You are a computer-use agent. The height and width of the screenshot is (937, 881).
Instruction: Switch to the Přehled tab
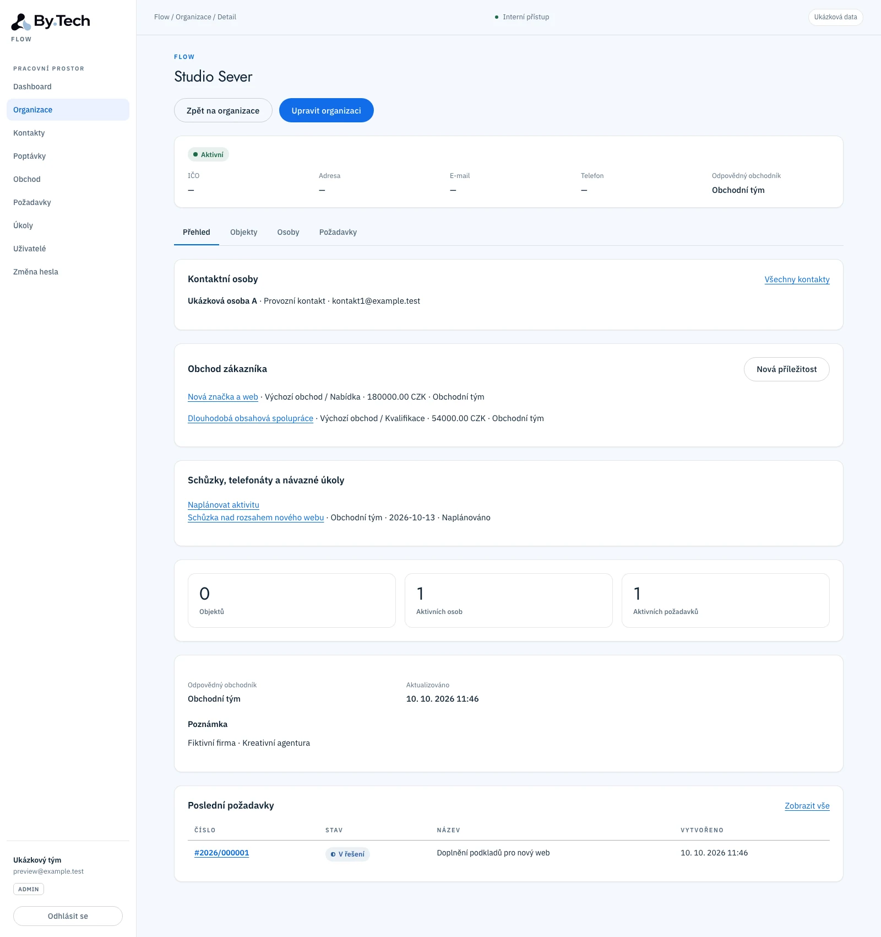(197, 232)
